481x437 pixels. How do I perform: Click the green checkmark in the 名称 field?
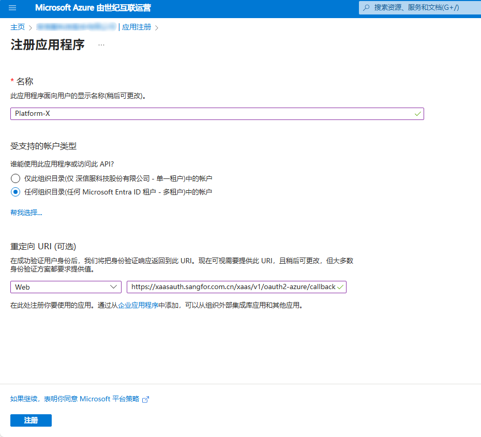[417, 114]
